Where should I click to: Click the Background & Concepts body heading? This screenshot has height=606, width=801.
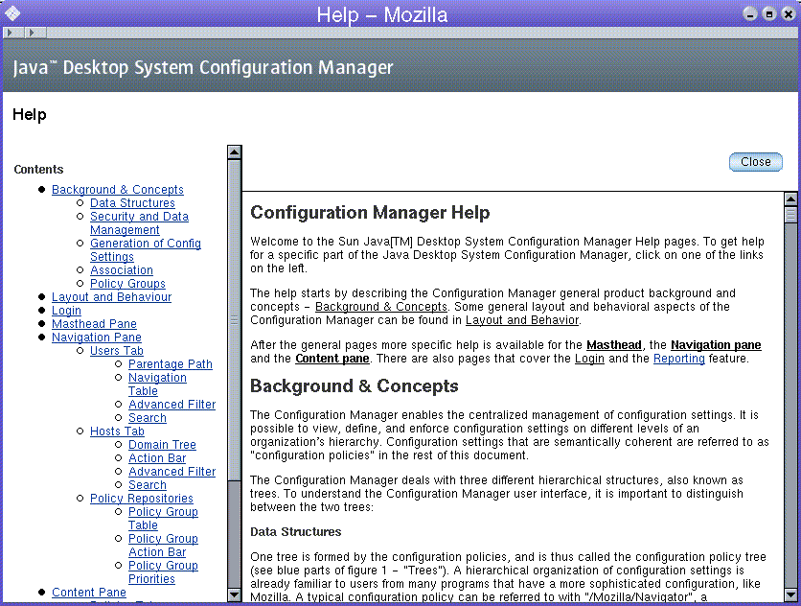pos(354,385)
